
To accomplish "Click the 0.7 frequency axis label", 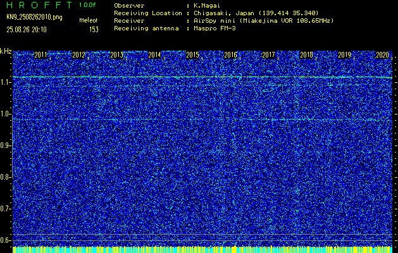I will (x=5, y=209).
